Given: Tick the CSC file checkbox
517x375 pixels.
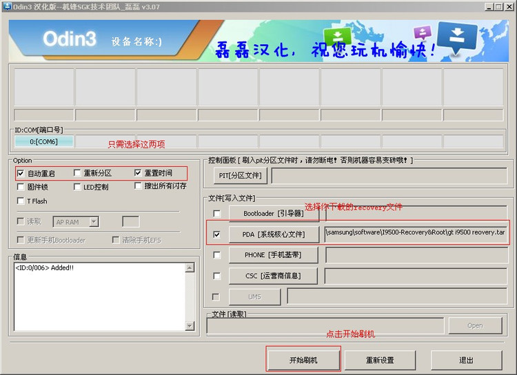Looking at the screenshot, I should 216,276.
